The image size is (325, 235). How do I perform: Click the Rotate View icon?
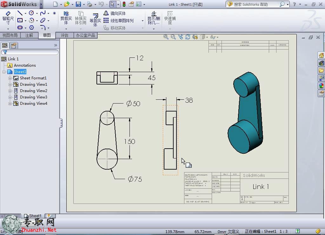[188, 37]
